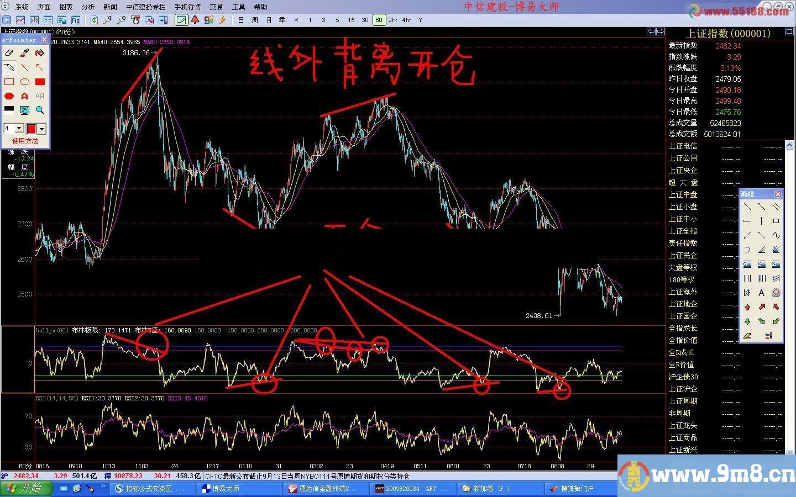Click the magnifier tool in e-Pointer
Image resolution: width=796 pixels, height=497 pixels.
40,110
